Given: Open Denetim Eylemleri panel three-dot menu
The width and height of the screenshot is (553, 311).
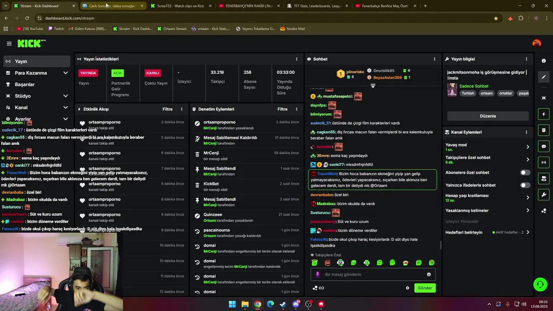Looking at the screenshot, I should point(296,109).
